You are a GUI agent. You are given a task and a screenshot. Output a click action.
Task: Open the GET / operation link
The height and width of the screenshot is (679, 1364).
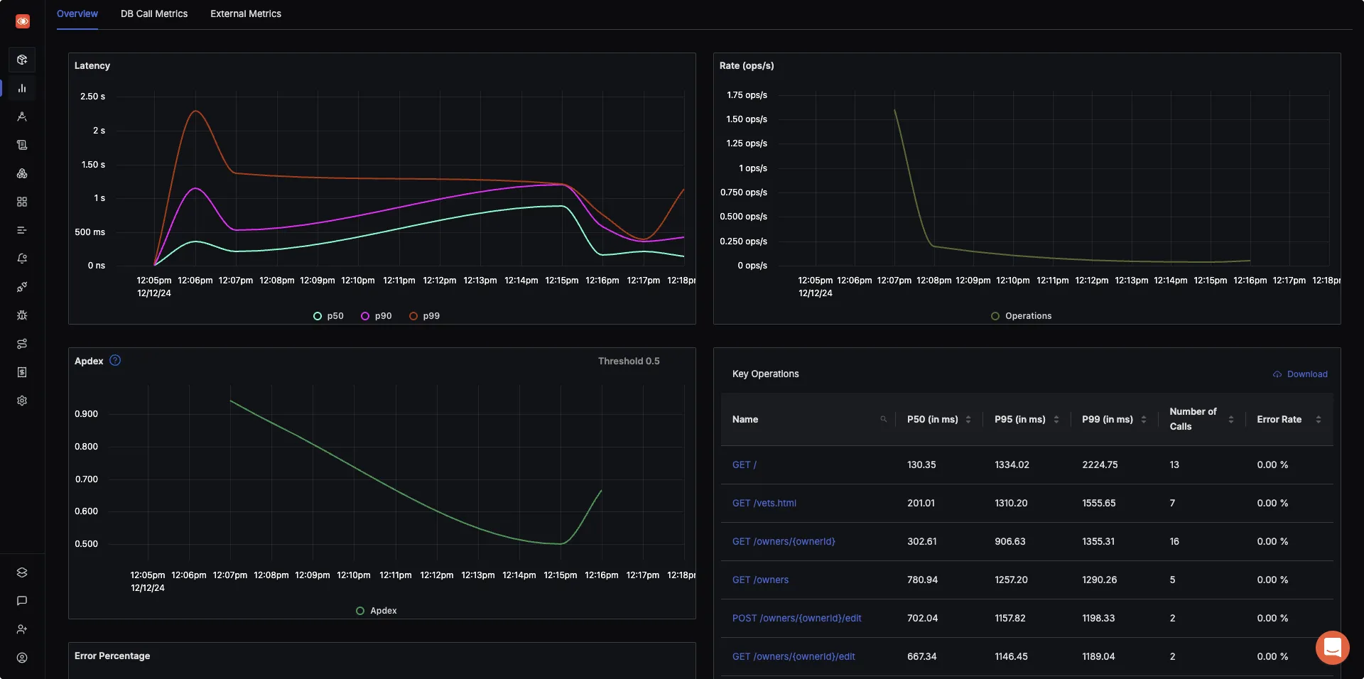pos(745,465)
